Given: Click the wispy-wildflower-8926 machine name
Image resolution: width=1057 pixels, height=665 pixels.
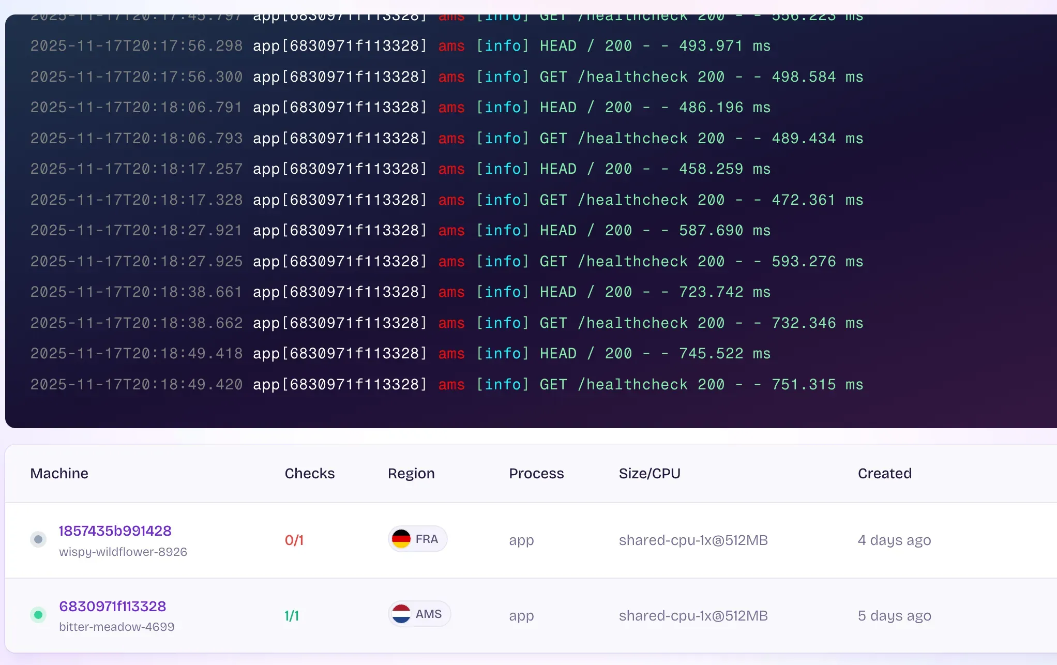Looking at the screenshot, I should coord(123,552).
